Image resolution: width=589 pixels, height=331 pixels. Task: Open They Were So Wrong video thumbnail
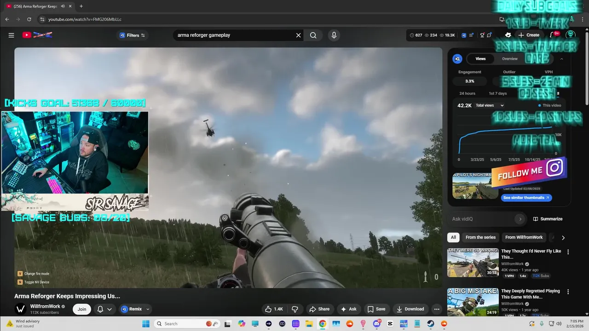473,263
